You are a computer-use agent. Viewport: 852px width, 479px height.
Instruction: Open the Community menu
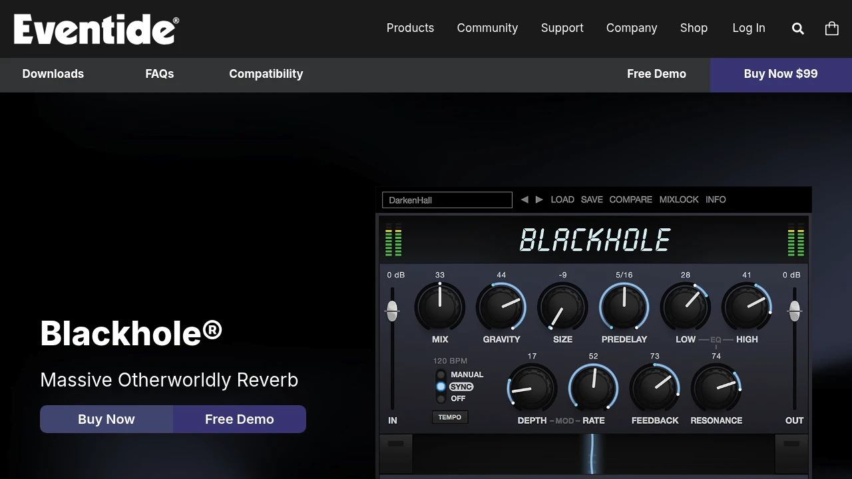click(x=487, y=28)
